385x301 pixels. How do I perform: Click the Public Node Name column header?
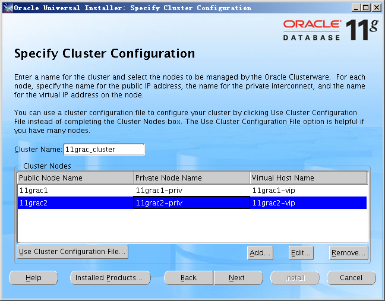point(75,178)
